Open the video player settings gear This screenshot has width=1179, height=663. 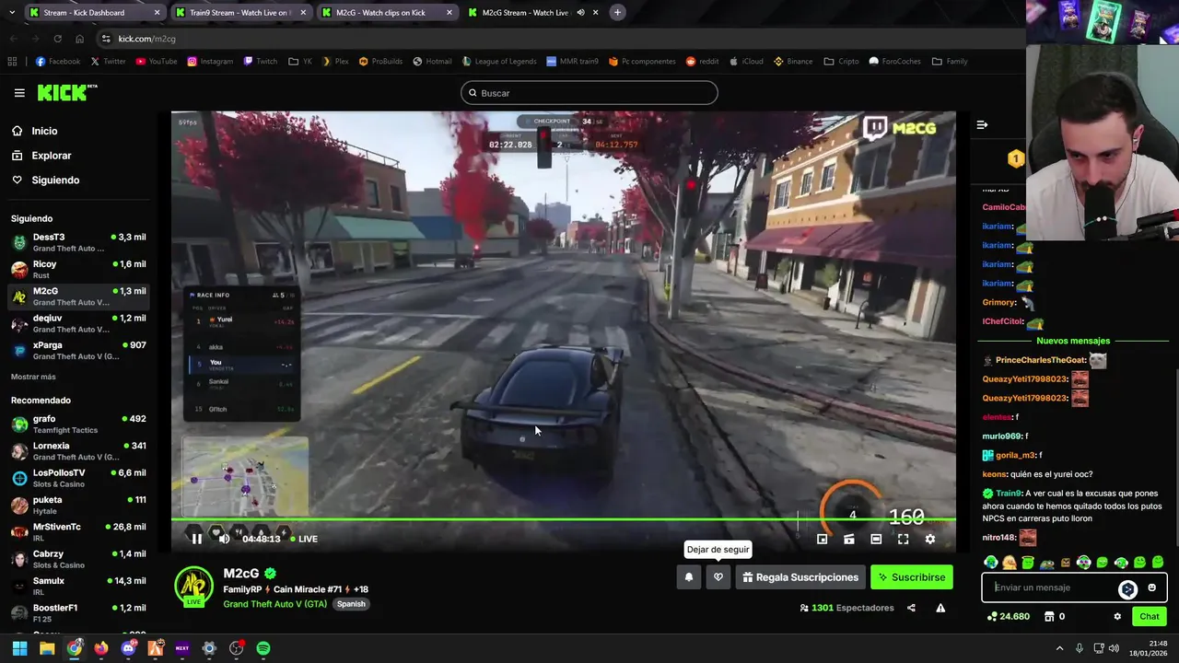(930, 539)
